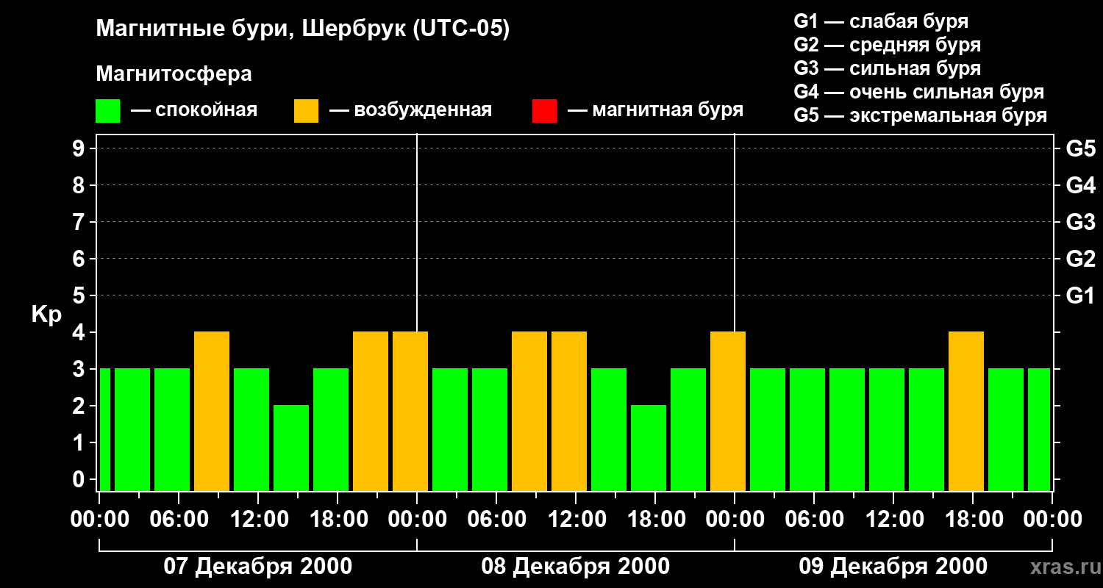Click the first orange bar on 07 December

click(212, 411)
